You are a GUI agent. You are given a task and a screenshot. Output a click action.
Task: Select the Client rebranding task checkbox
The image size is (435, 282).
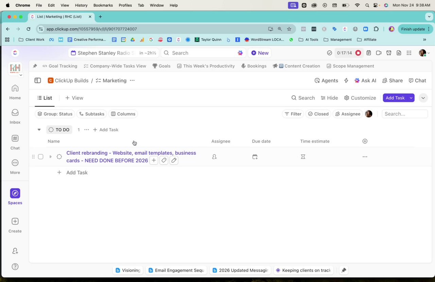pyautogui.click(x=40, y=157)
